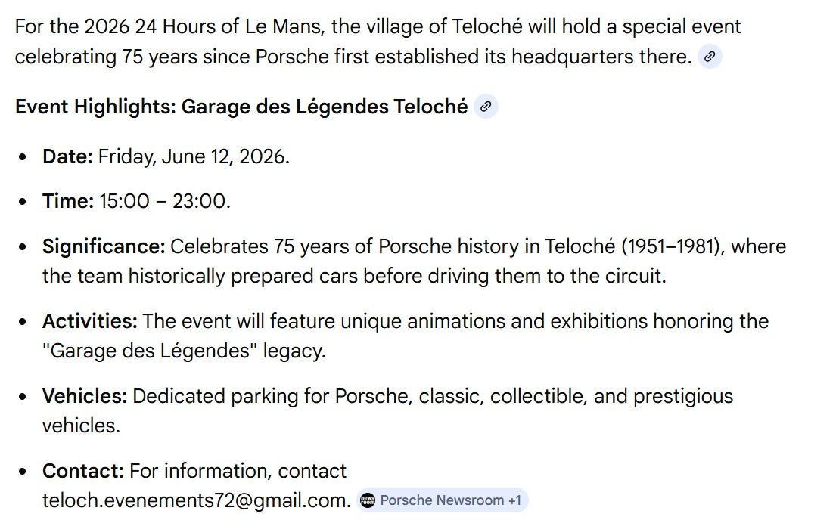Viewport: 836px width, 520px height.
Task: Open the Porsche Newsroom +1 source chip
Action: (x=442, y=500)
